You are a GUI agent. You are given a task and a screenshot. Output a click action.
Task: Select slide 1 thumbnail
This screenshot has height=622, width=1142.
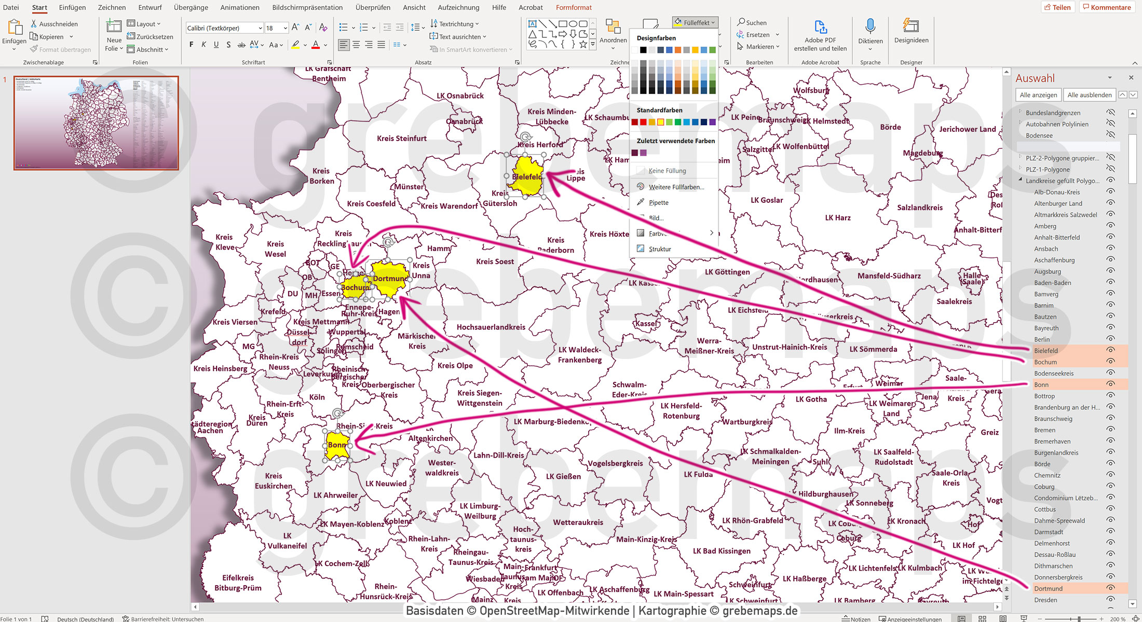click(x=96, y=123)
